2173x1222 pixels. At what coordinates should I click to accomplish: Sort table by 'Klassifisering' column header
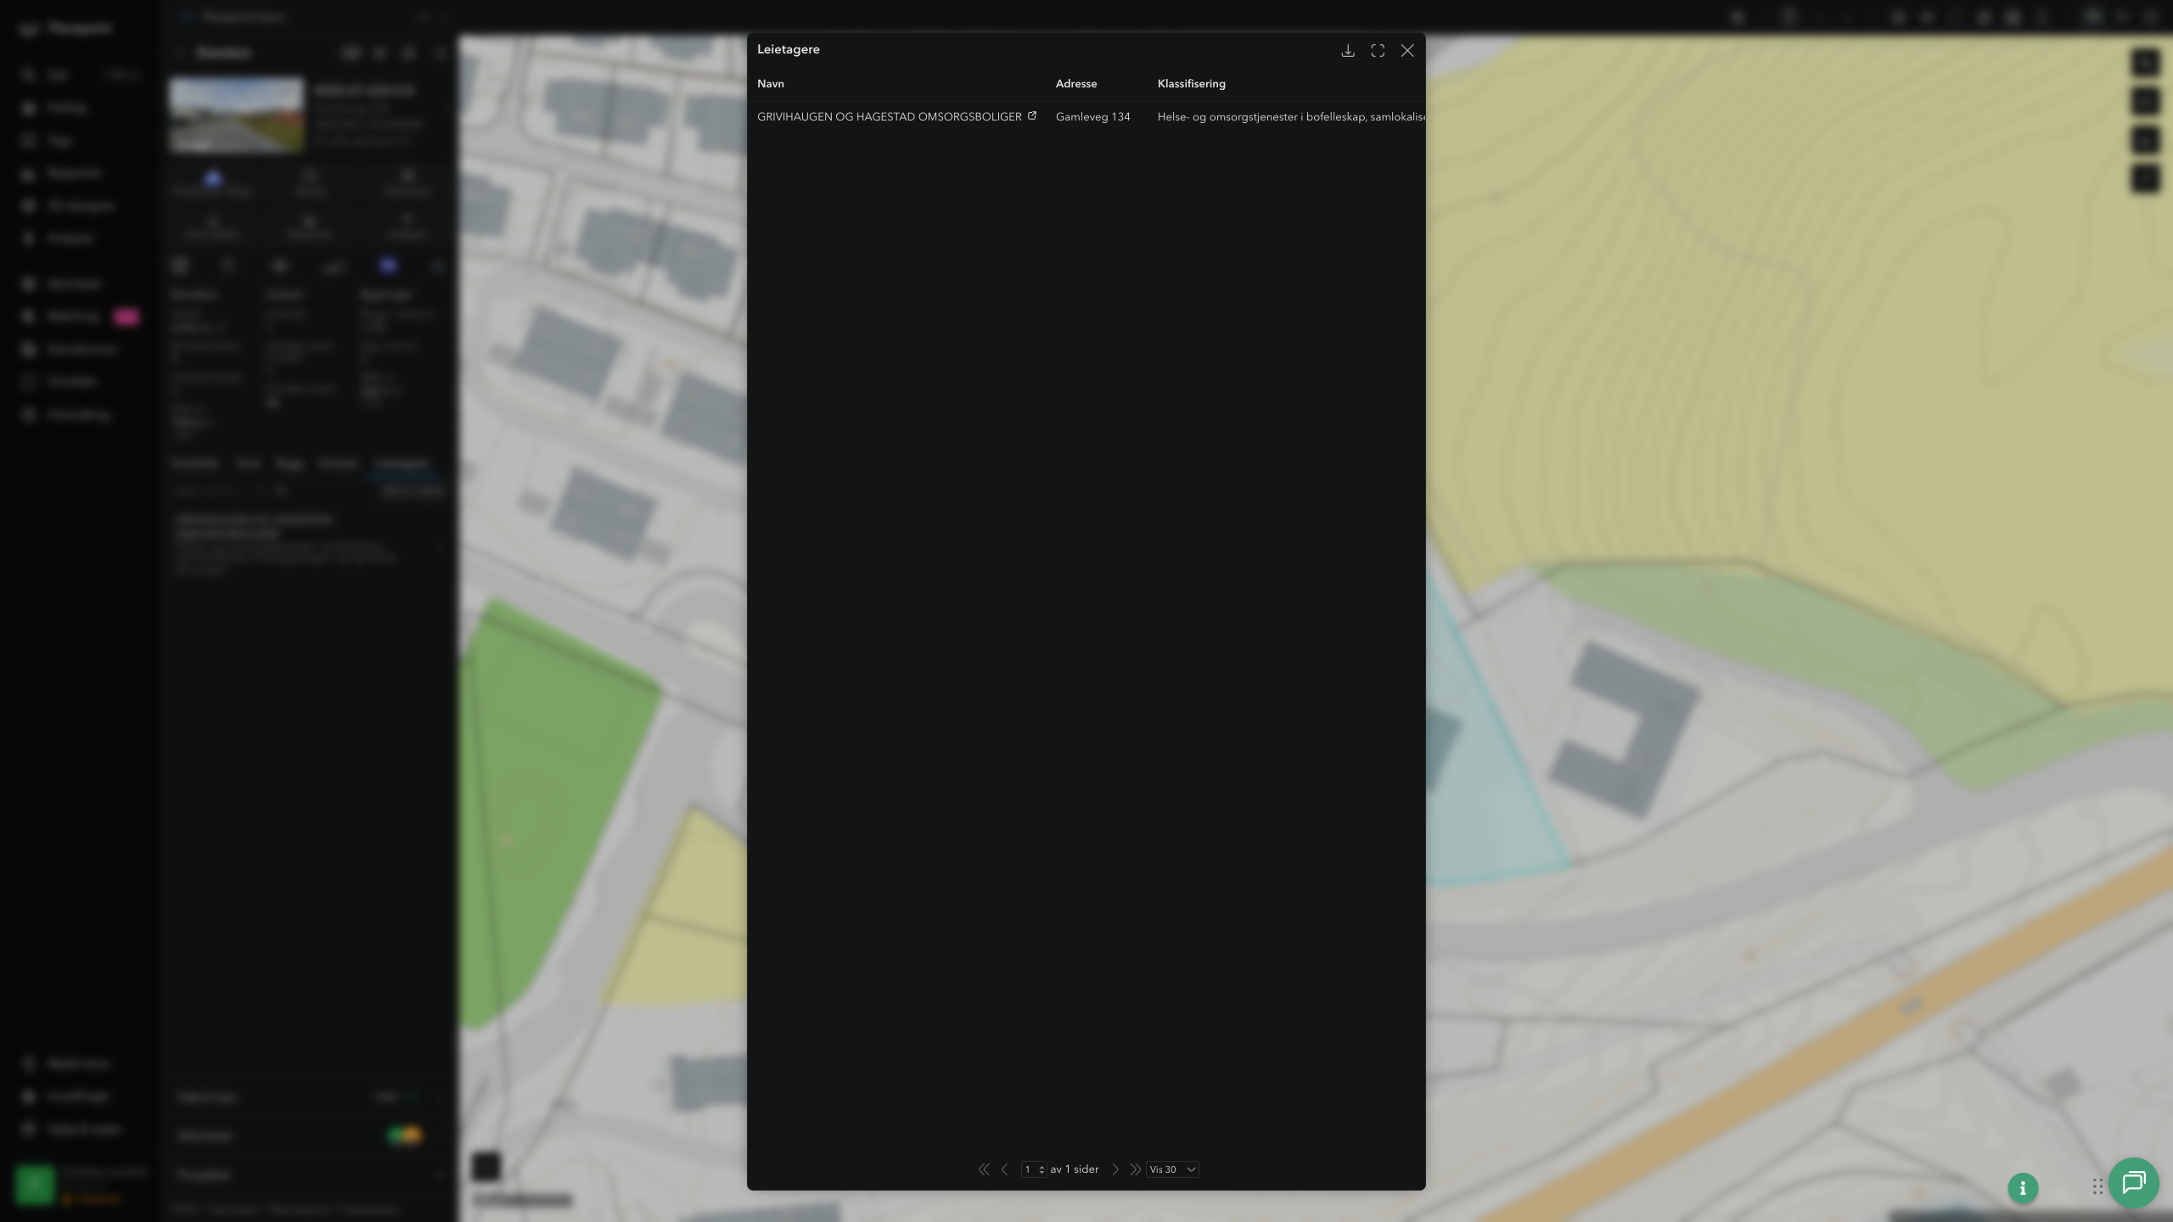1192,84
